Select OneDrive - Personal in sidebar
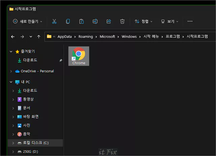Viewport: 216px width, 156px height. [37, 71]
